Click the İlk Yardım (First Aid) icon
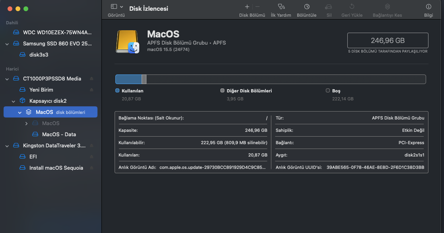444x233 pixels. pyautogui.click(x=281, y=7)
